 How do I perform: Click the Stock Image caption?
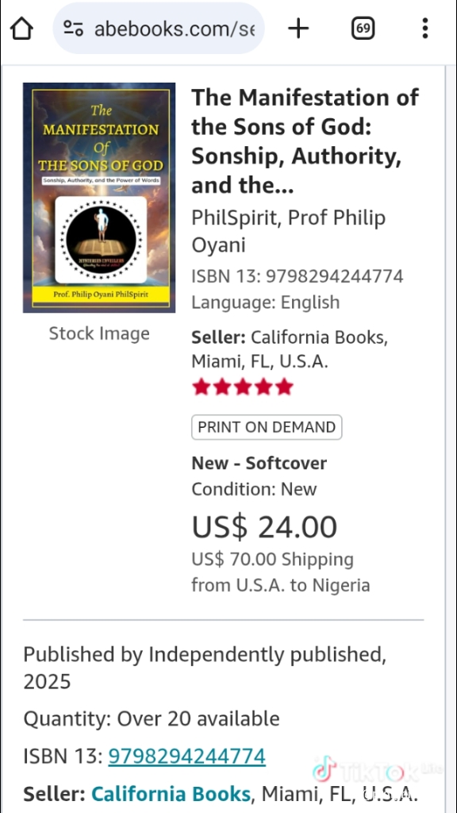pos(99,333)
